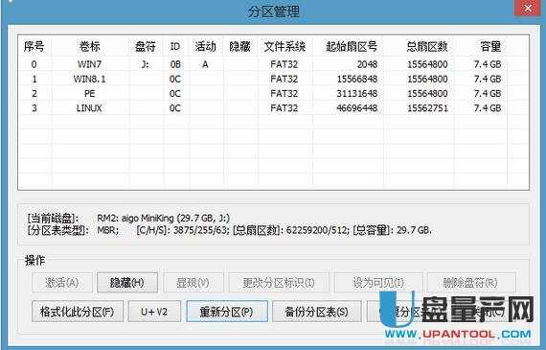Open the U+ V2 option
Screen dimensions: 546x350
point(154,312)
